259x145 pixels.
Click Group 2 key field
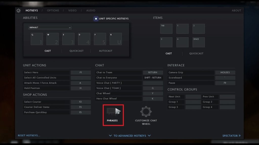(x=227, y=102)
